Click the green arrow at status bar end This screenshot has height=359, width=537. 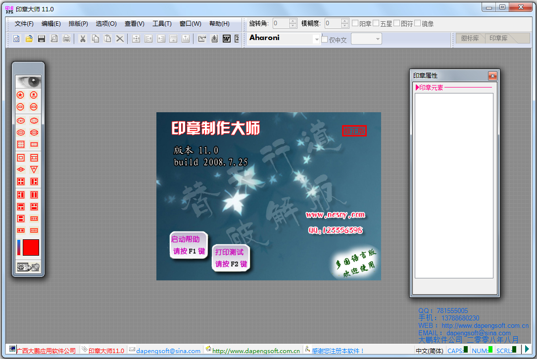pos(527,349)
